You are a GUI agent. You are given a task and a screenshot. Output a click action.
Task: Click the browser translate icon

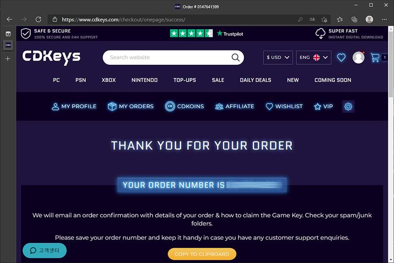312,19
